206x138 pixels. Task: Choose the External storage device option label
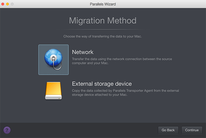tap(102, 84)
